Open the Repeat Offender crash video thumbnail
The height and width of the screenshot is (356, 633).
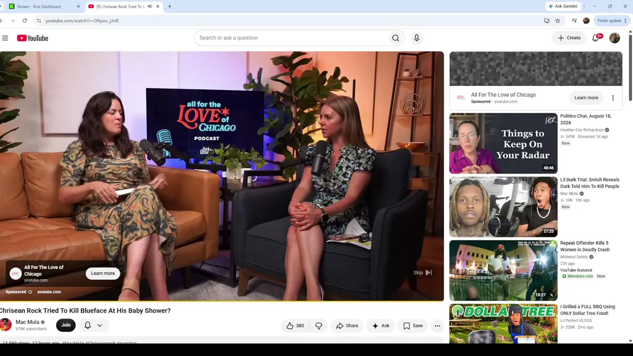tap(503, 270)
